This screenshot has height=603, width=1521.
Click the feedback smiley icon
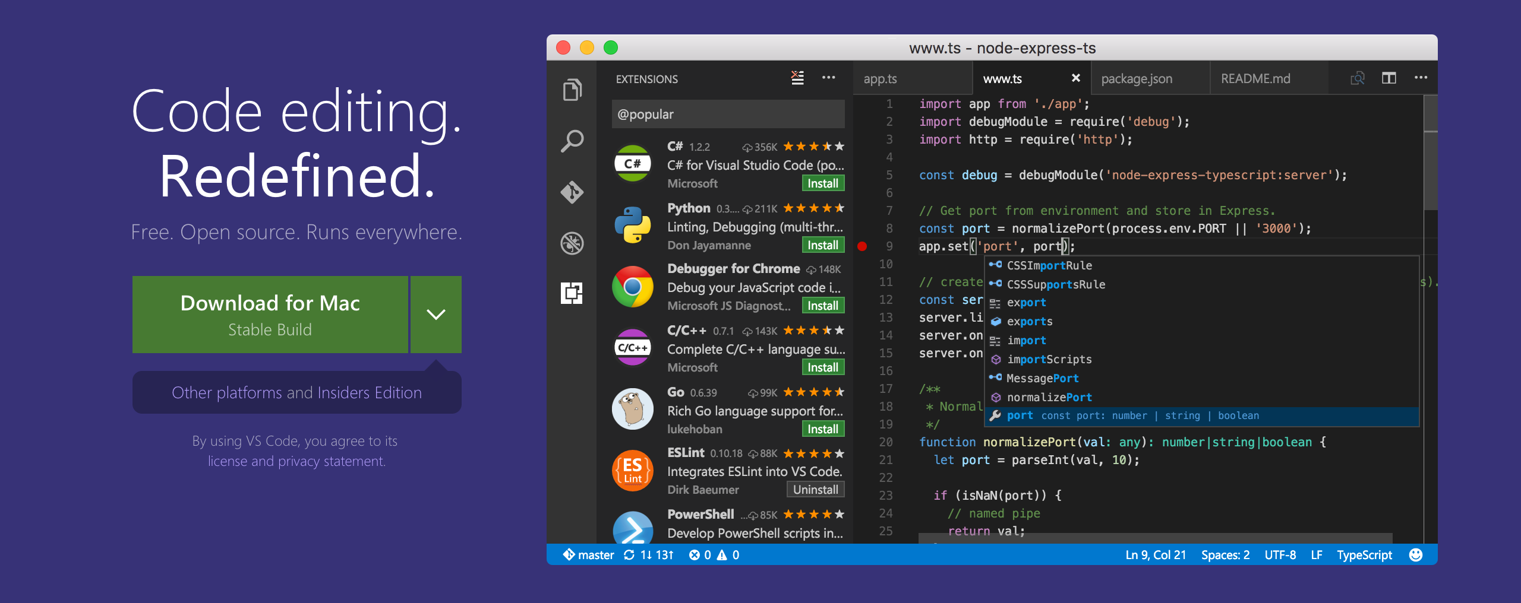click(1416, 555)
